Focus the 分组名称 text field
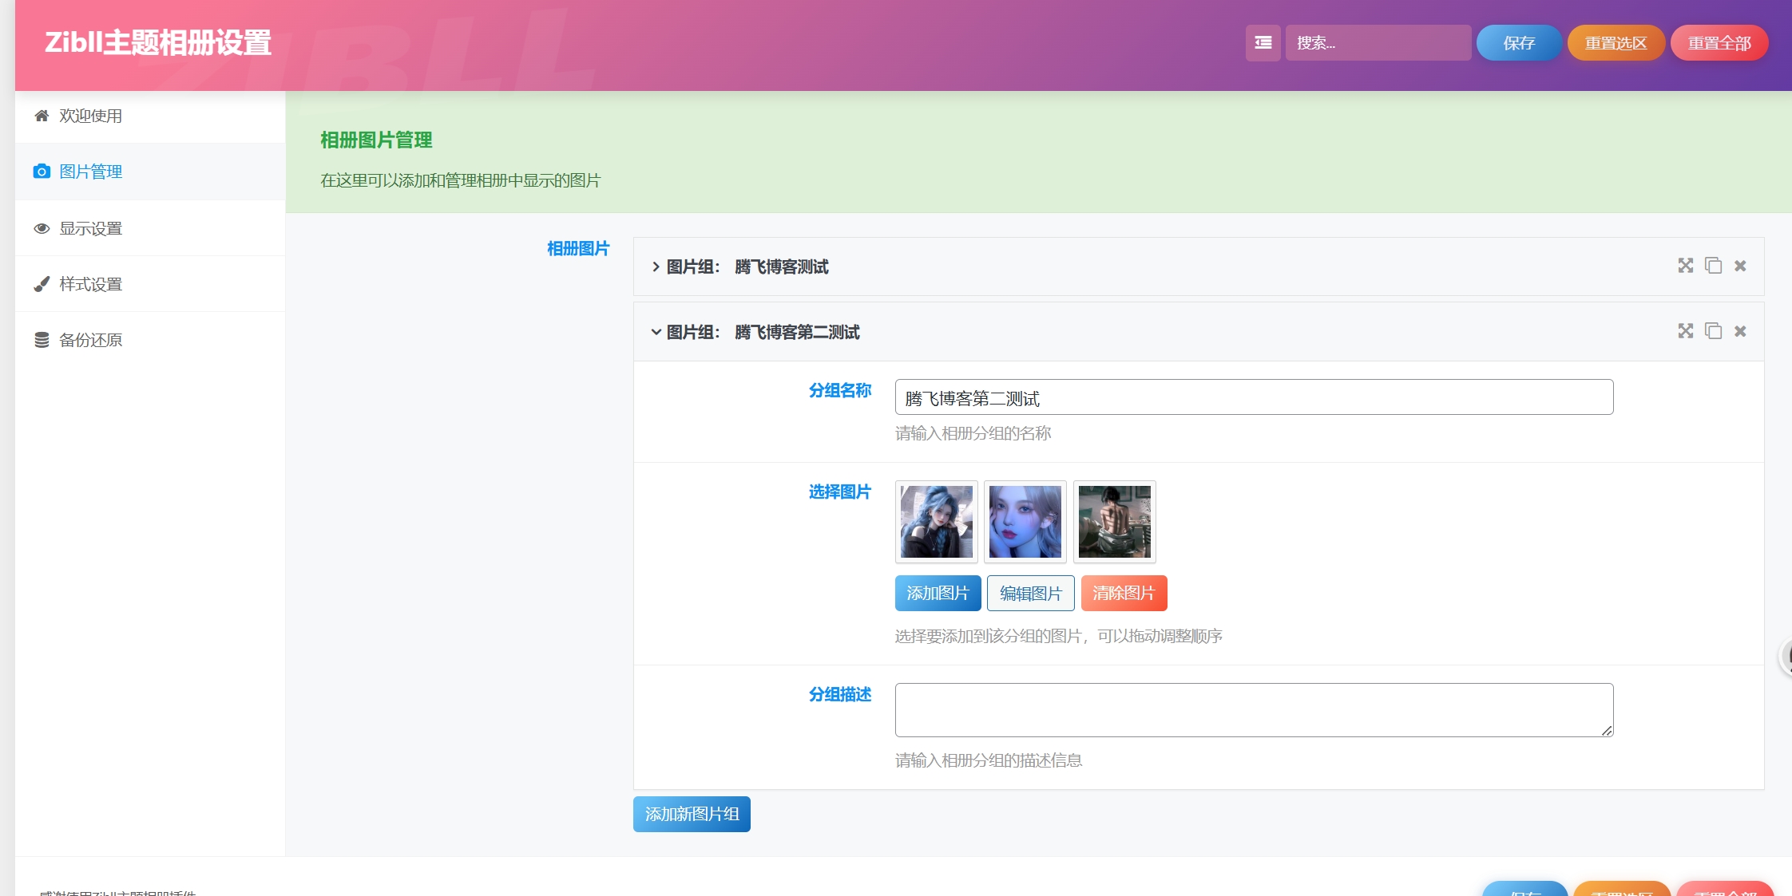 point(1254,397)
